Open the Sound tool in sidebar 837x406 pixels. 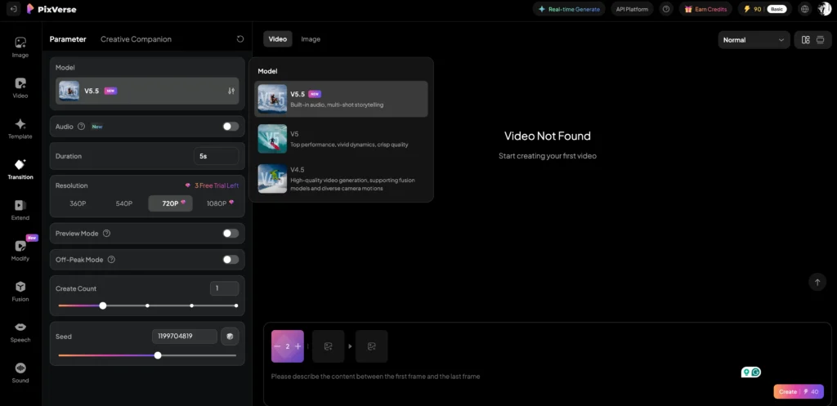click(20, 373)
